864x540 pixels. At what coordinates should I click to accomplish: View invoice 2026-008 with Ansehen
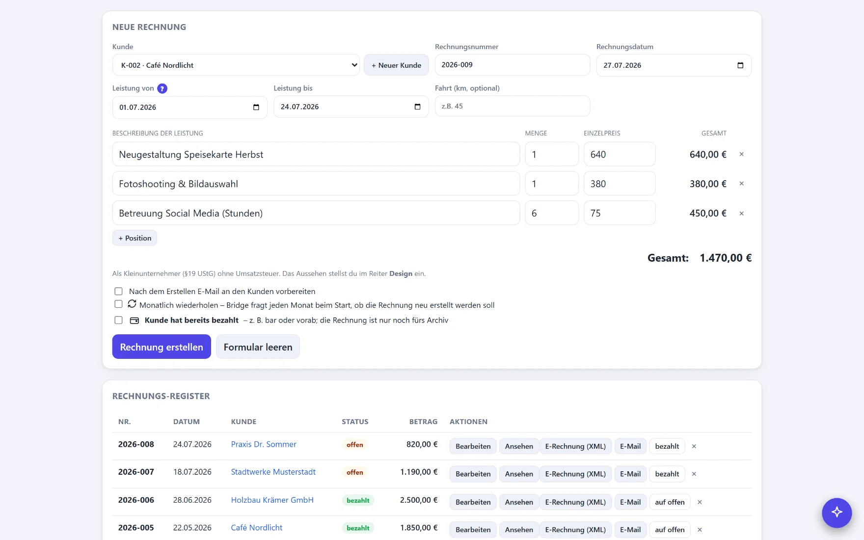[519, 446]
